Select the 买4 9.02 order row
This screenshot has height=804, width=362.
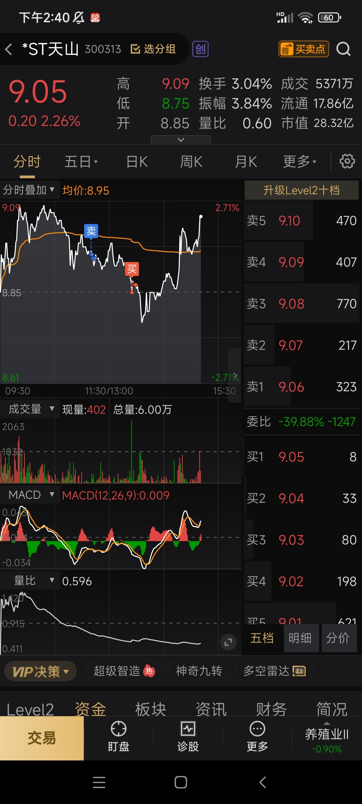point(302,581)
